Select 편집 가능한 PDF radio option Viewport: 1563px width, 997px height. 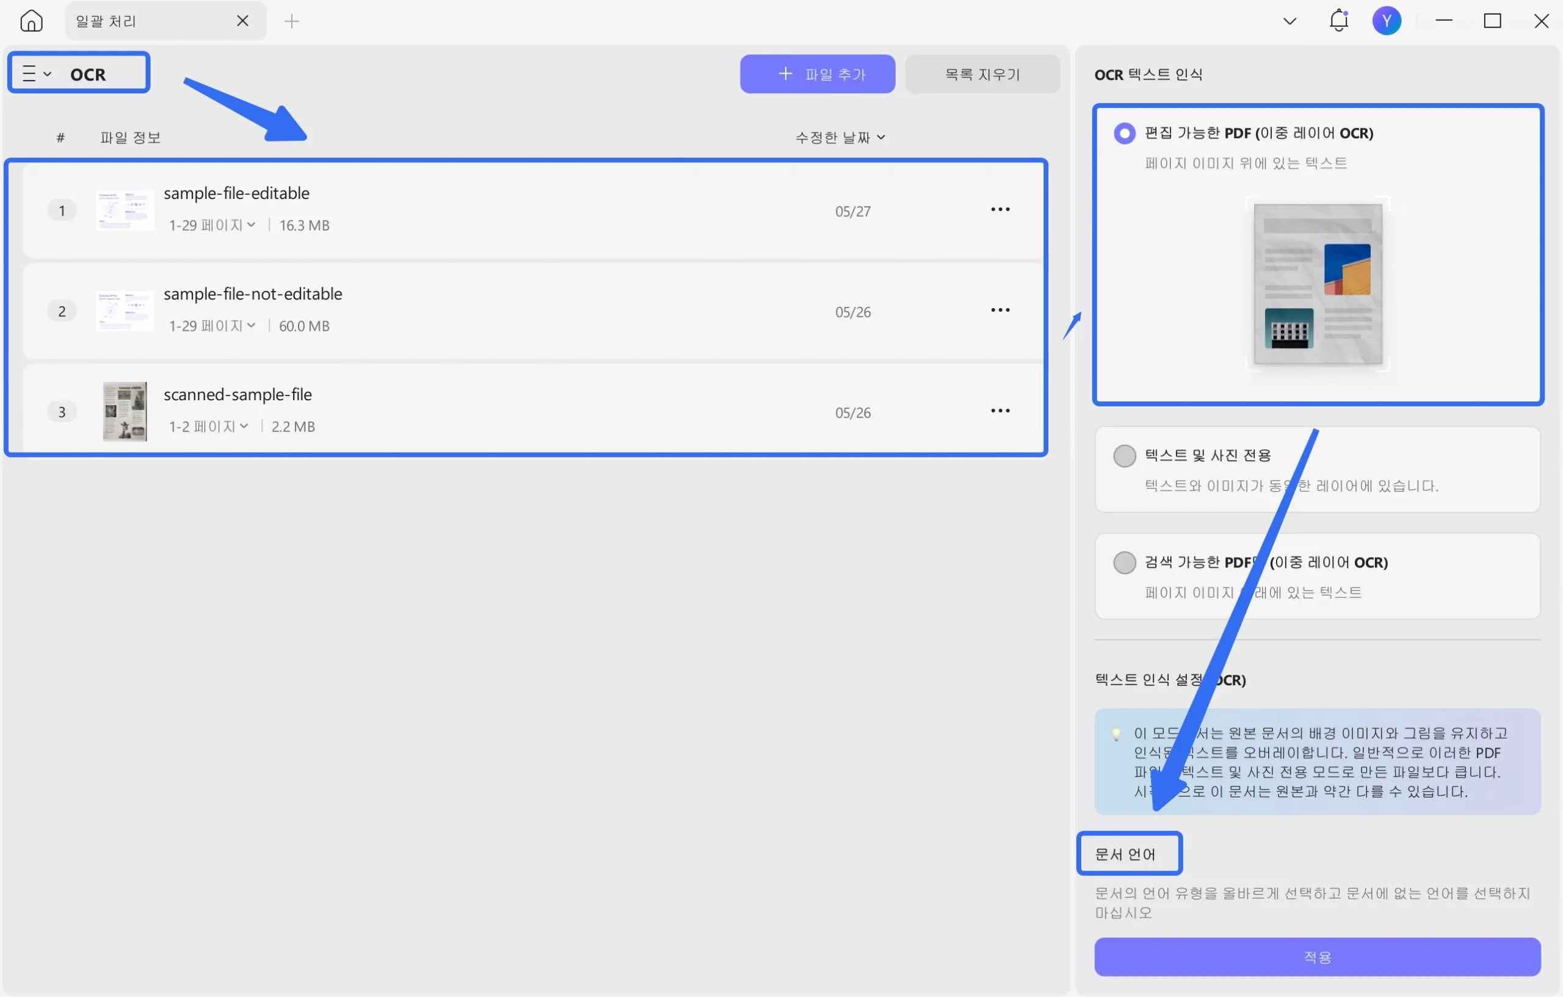tap(1124, 133)
